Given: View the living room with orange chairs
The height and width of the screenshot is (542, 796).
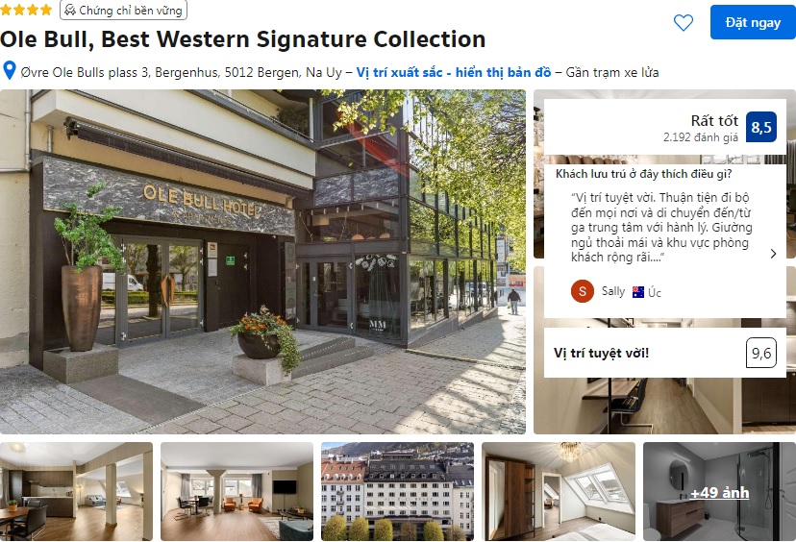Looking at the screenshot, I should tap(237, 491).
